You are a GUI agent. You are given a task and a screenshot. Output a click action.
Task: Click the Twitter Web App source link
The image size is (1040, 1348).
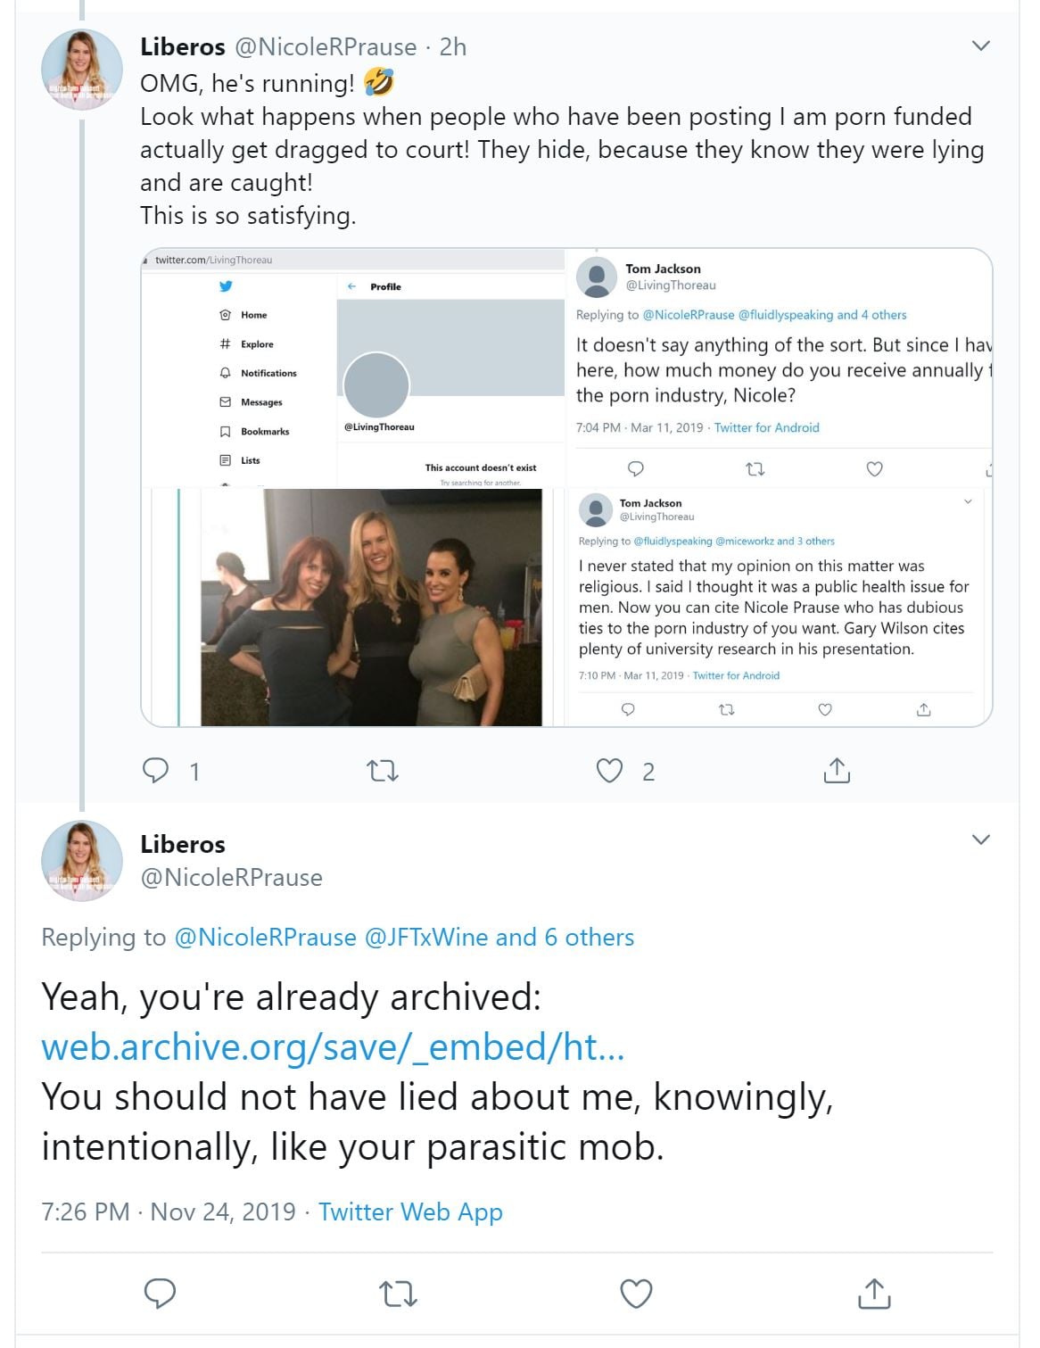click(410, 1212)
